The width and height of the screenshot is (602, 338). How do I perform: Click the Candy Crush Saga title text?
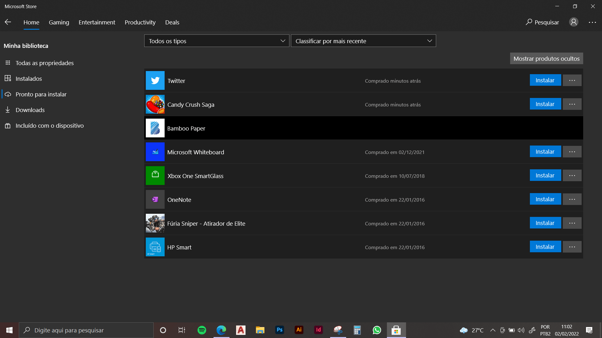click(191, 105)
